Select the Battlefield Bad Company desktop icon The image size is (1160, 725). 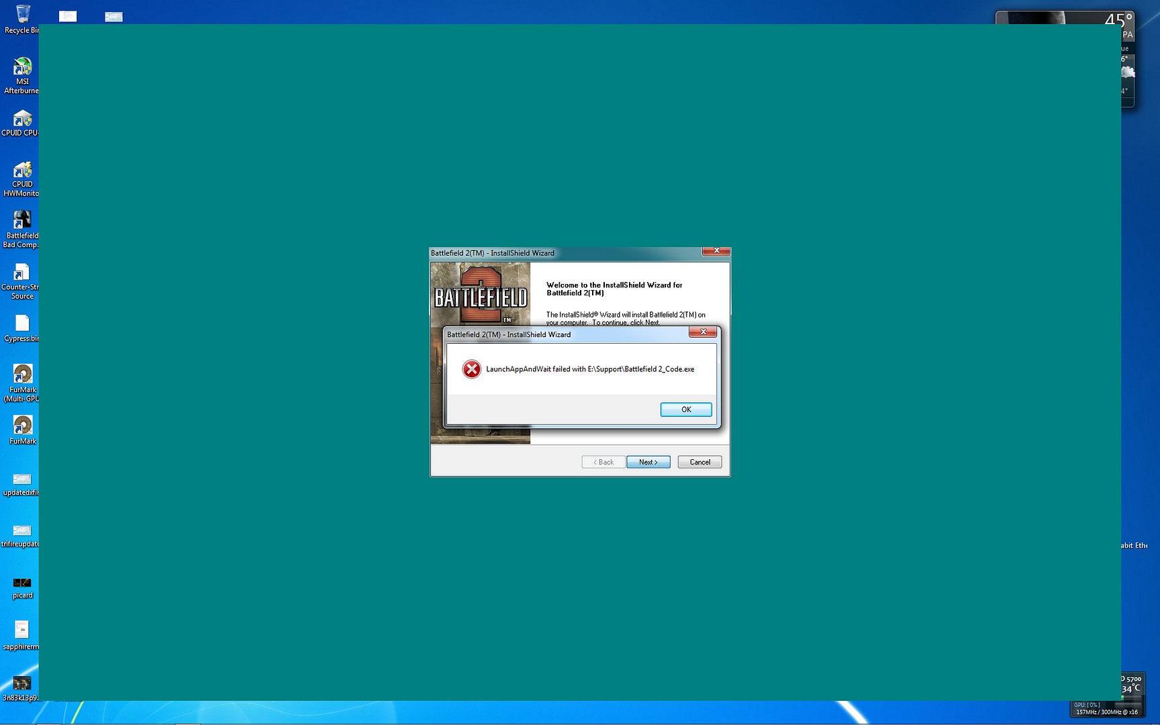pyautogui.click(x=21, y=220)
